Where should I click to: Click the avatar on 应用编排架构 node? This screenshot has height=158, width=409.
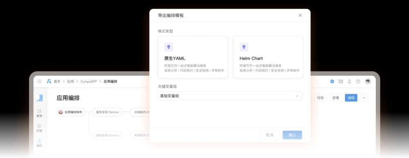click(61, 112)
